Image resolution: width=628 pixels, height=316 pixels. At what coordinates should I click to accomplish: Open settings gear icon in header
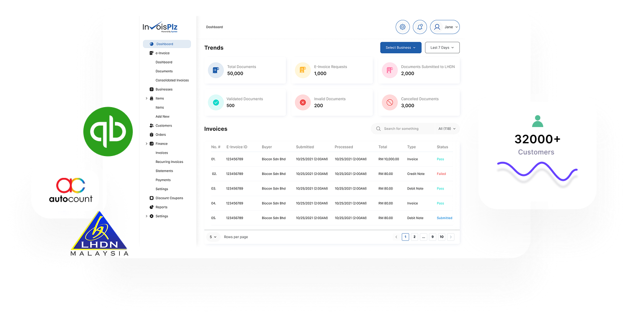[x=402, y=27]
